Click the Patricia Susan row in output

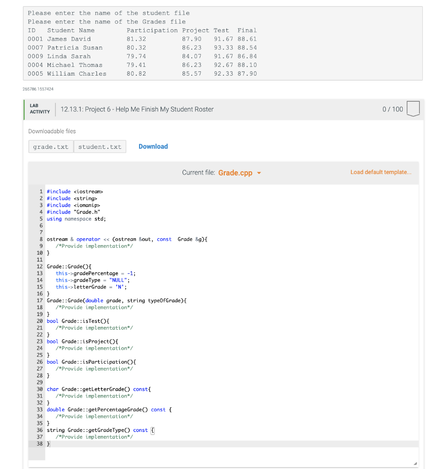pyautogui.click(x=142, y=48)
